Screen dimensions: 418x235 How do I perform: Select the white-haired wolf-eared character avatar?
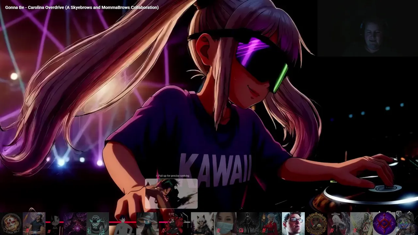pos(202,224)
